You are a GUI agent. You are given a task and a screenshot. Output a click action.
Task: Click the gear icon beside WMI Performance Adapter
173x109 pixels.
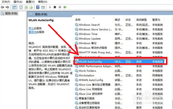tap(77, 66)
